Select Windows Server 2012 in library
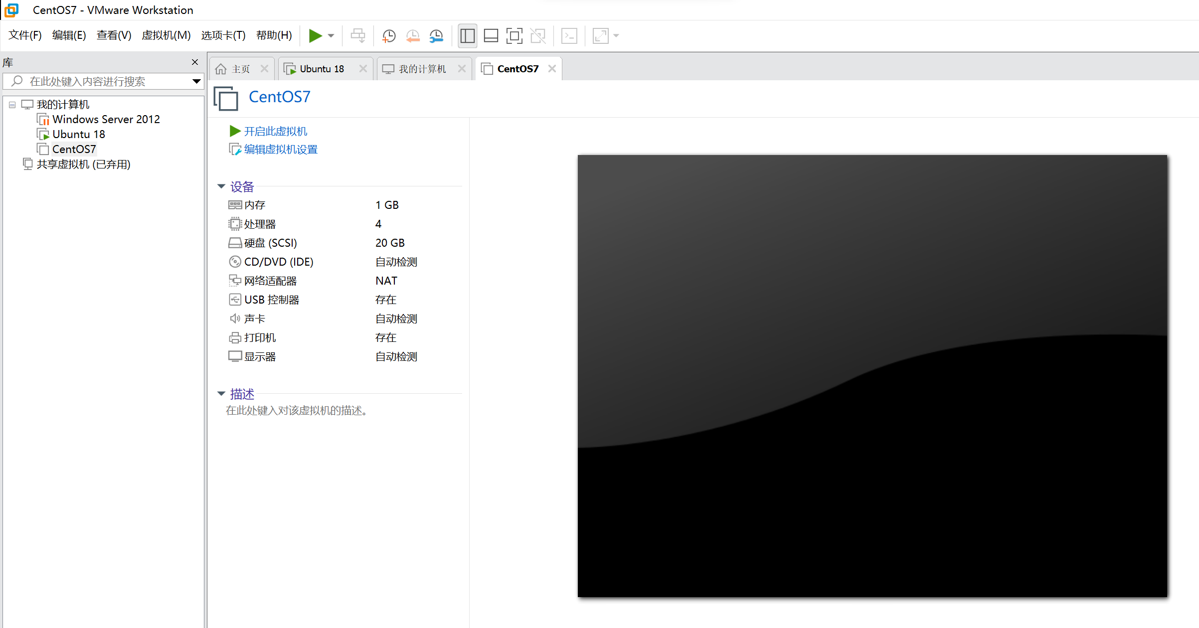Viewport: 1199px width, 628px height. click(x=106, y=119)
